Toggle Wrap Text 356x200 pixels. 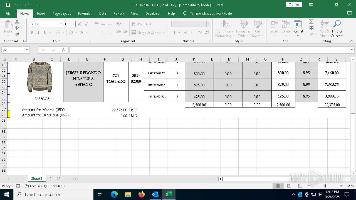click(x=142, y=24)
